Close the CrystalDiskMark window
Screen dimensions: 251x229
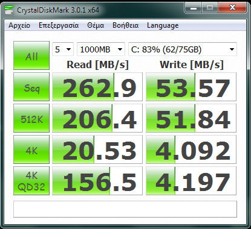(x=232, y=8)
